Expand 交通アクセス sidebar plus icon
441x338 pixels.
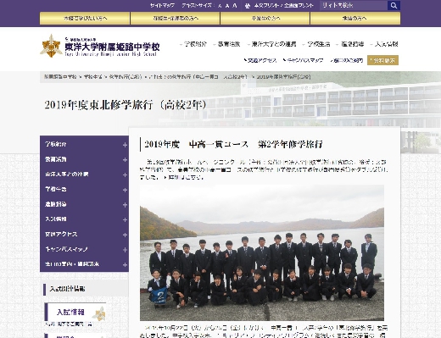(125, 235)
